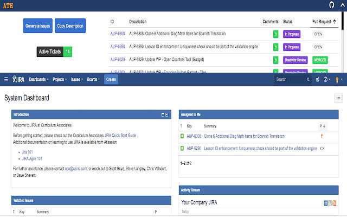Viewport: 347px width, 217px height.
Task: Click the In Progress status of AUP-6308
Action: [x=292, y=34]
